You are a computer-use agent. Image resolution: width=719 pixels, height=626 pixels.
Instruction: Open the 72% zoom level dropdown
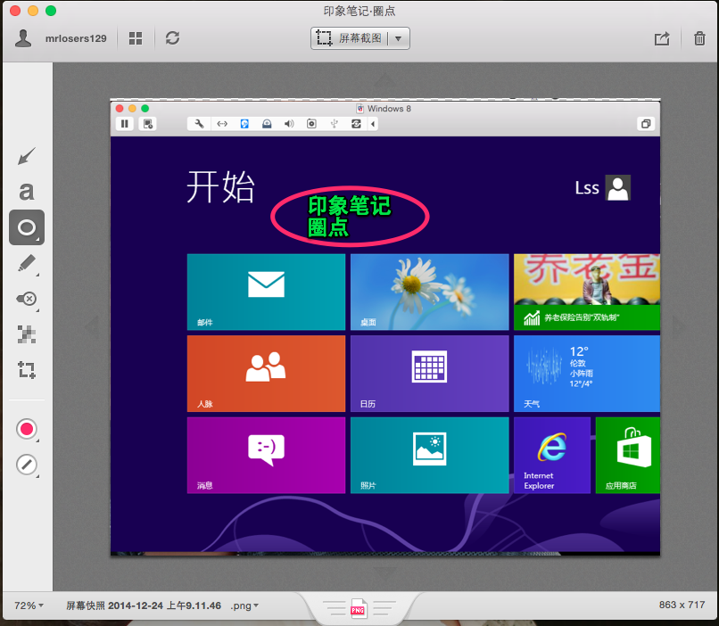click(29, 605)
